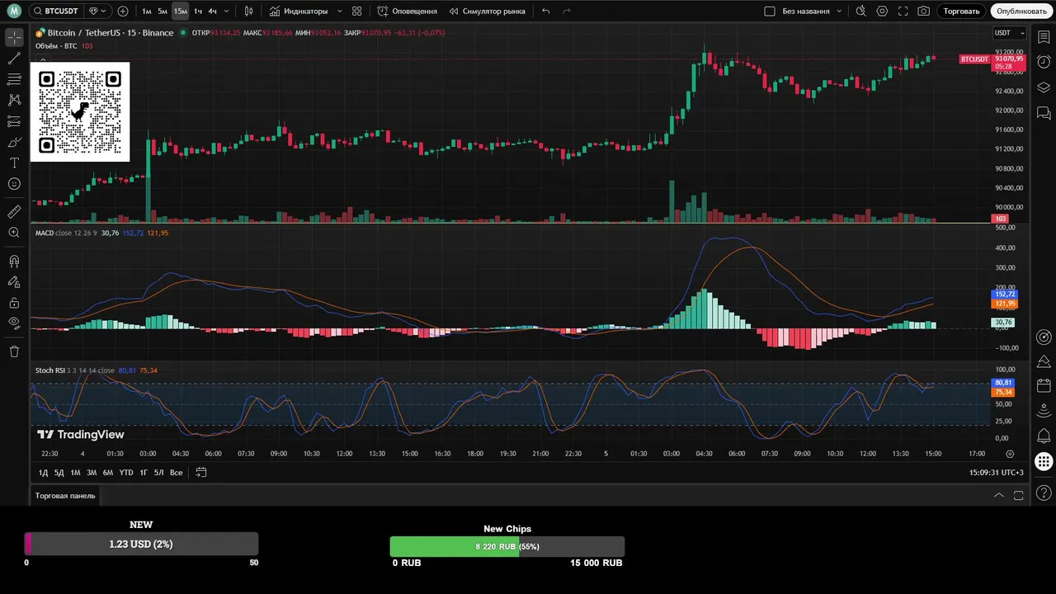Image resolution: width=1056 pixels, height=594 pixels.
Task: Expand the Без названия layout dropdown
Action: pos(839,12)
